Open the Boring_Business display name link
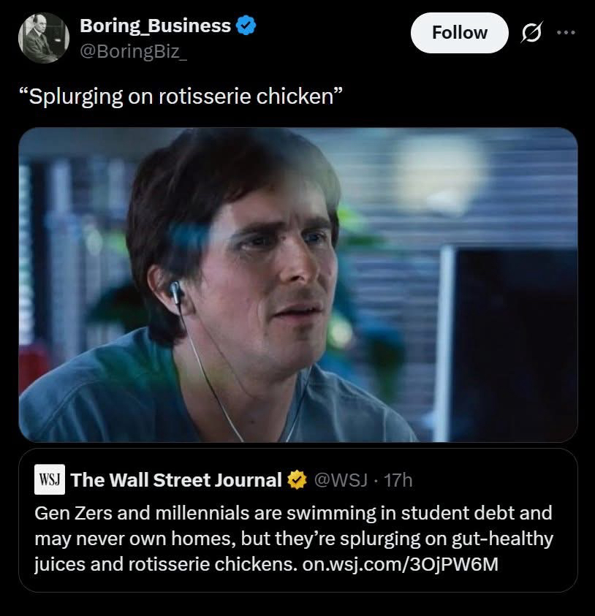The image size is (595, 616). pos(155,26)
